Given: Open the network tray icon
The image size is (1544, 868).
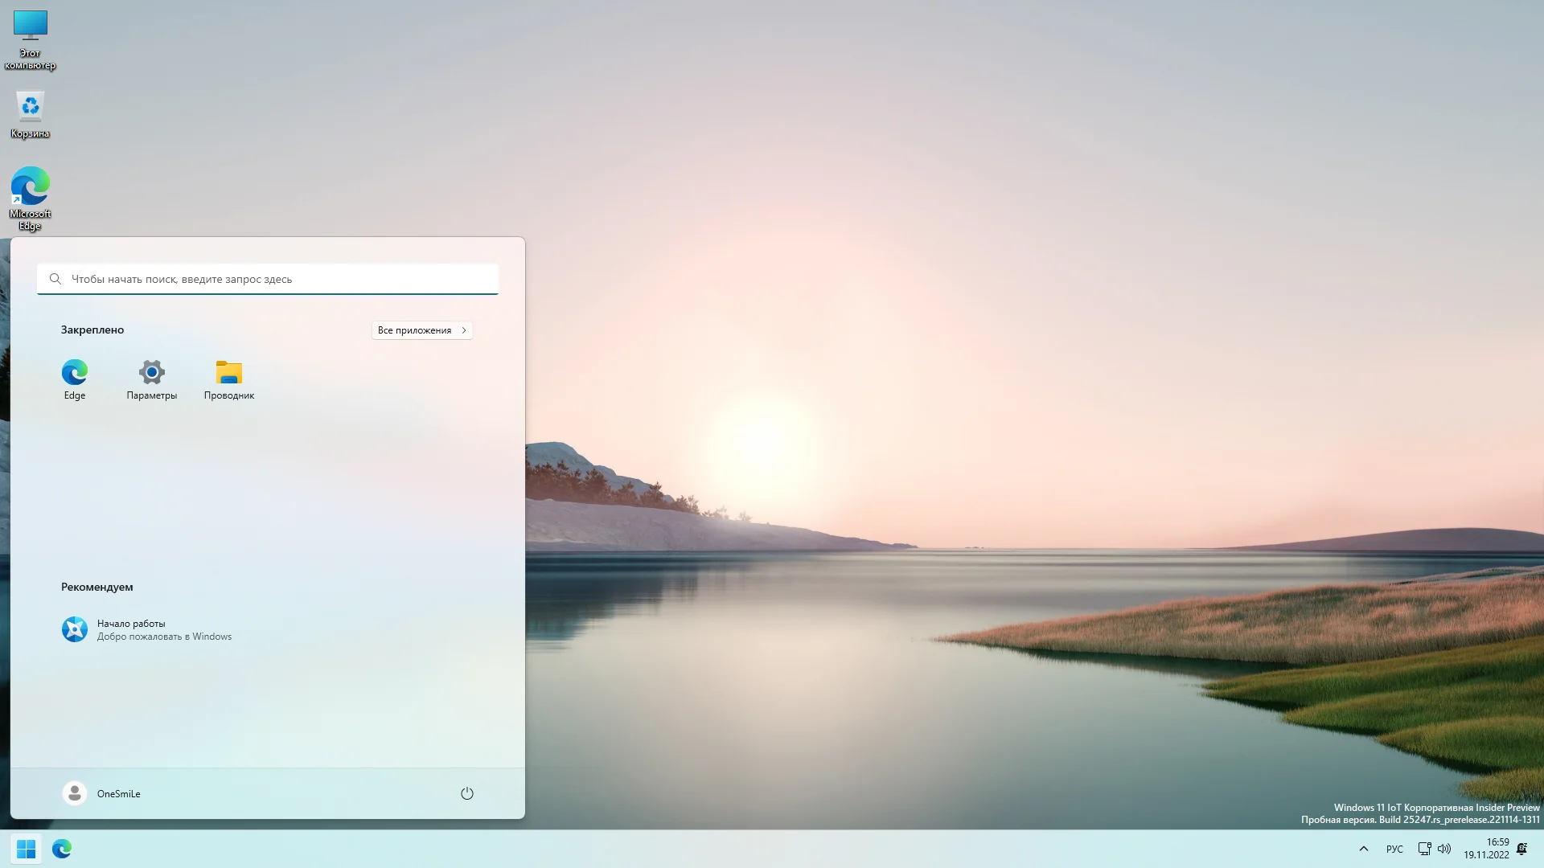Looking at the screenshot, I should 1424,849.
